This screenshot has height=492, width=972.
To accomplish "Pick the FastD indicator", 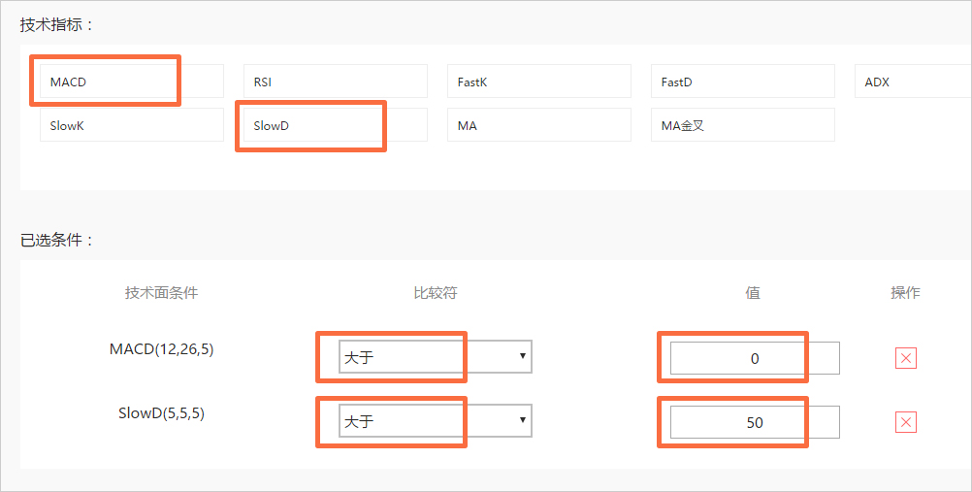I will (742, 82).
